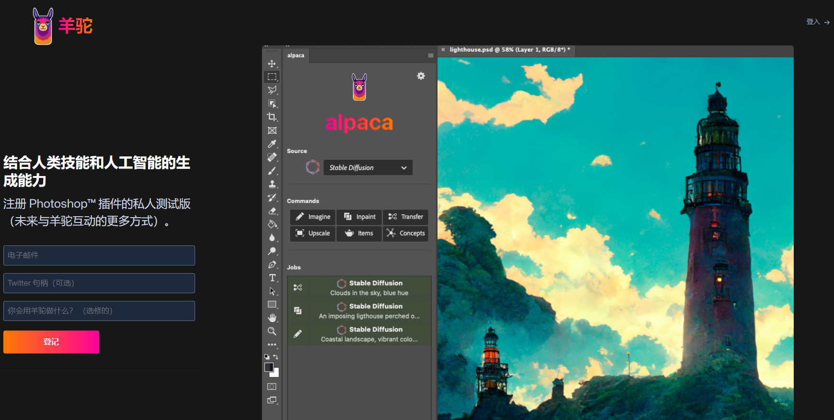Select the Path Selection tool

tap(272, 291)
